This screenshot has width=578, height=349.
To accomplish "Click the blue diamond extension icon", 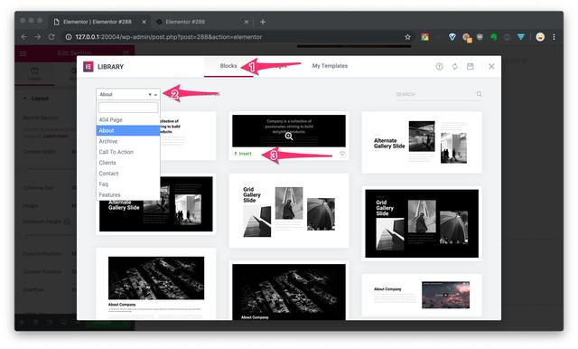I will click(452, 37).
